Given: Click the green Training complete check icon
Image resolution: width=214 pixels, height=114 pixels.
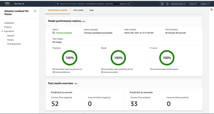Looking at the screenshot, I should pyautogui.click(x=54, y=33).
